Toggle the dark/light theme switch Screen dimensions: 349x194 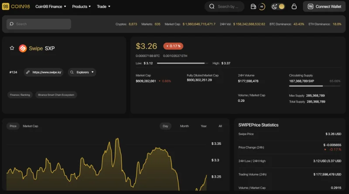pyautogui.click(x=278, y=7)
